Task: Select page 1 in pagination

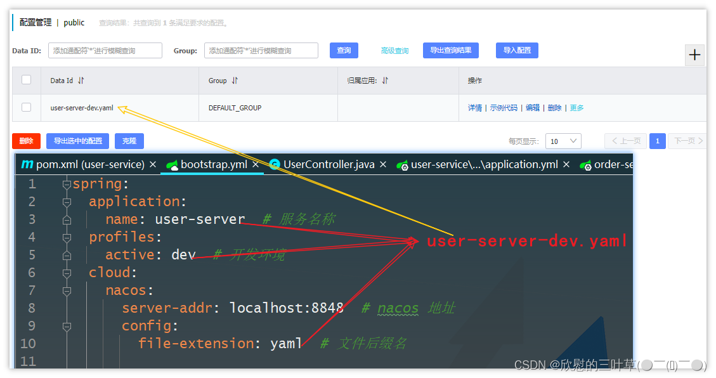Action: 658,141
